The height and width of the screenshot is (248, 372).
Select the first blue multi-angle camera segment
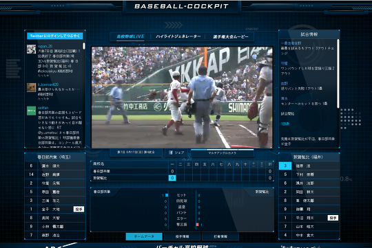click(198, 150)
